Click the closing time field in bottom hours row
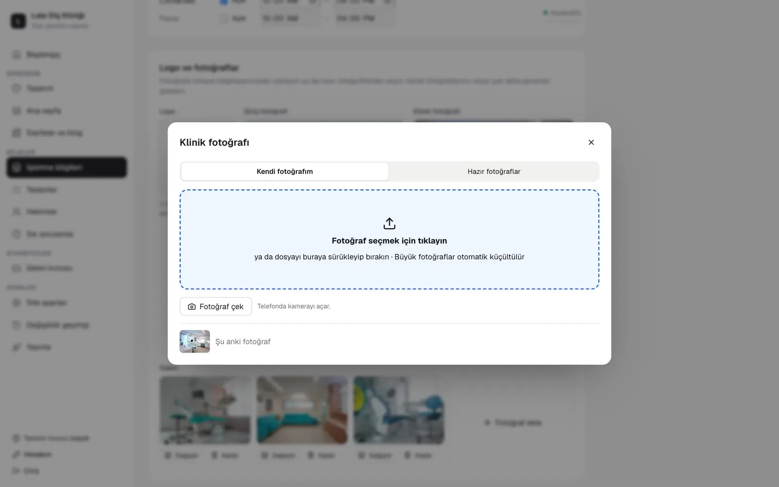The width and height of the screenshot is (779, 487). 364,19
